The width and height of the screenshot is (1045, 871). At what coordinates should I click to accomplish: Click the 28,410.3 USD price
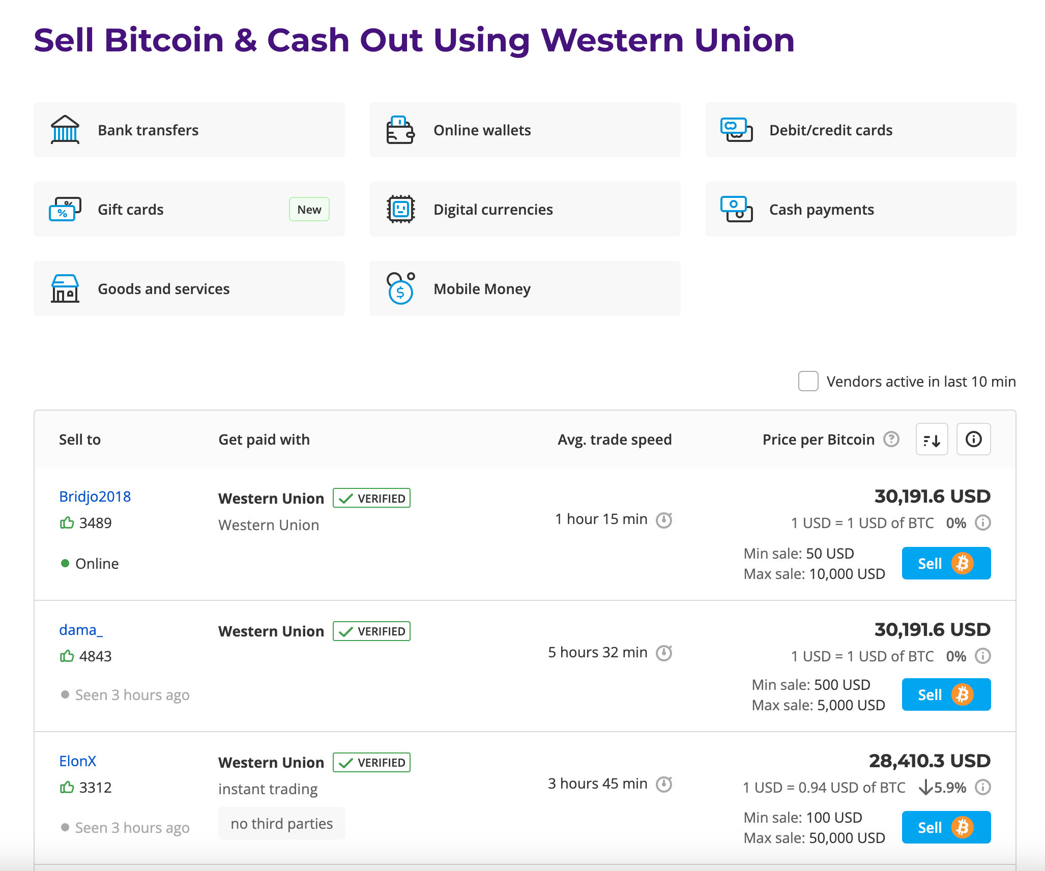(930, 761)
